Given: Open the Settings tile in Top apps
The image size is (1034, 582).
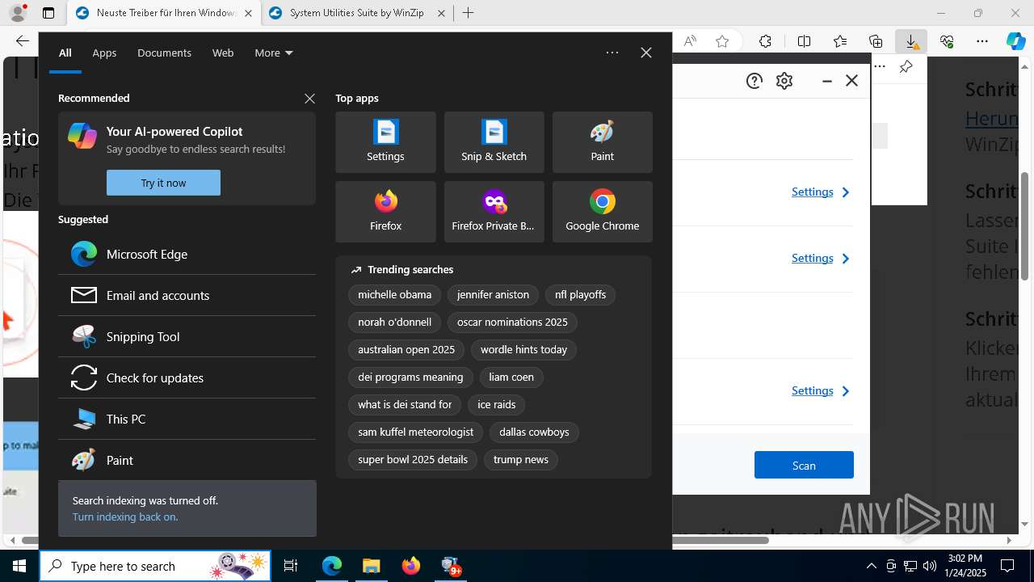Looking at the screenshot, I should [x=385, y=142].
